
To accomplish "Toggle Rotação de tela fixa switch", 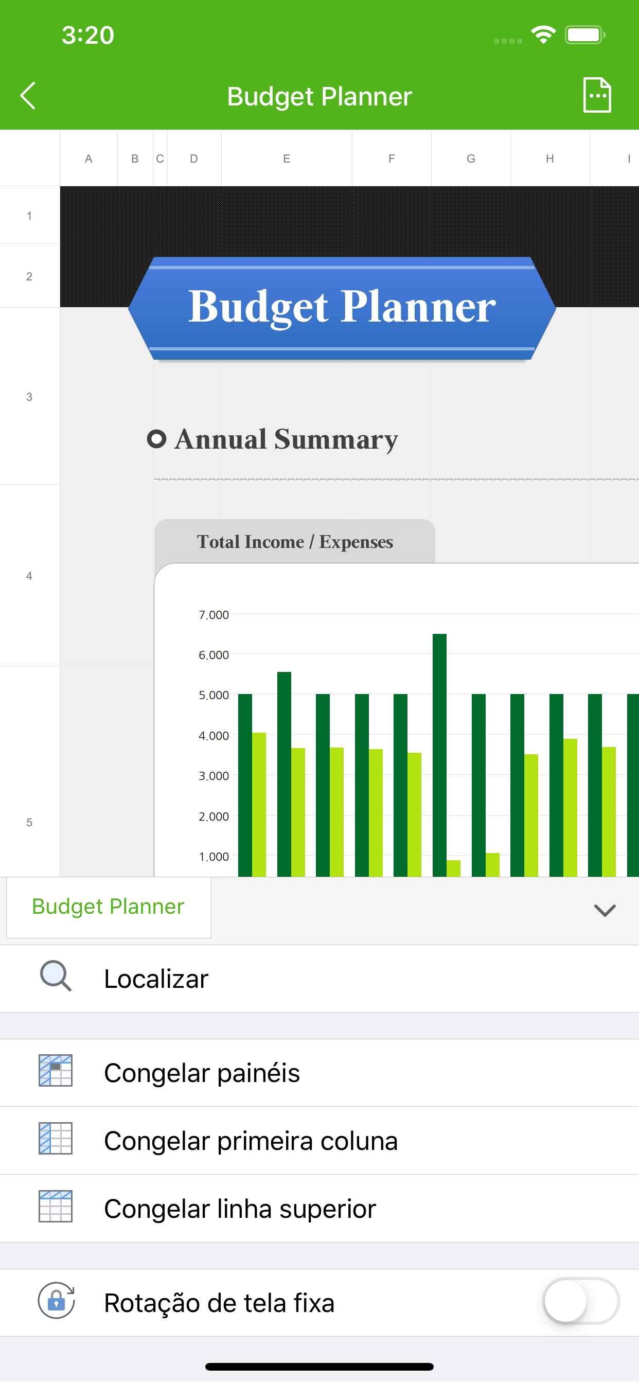I will (x=581, y=1301).
